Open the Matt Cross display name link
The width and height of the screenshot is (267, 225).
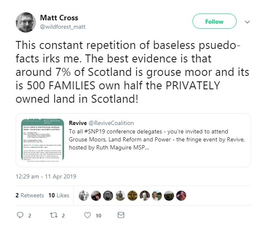click(59, 18)
